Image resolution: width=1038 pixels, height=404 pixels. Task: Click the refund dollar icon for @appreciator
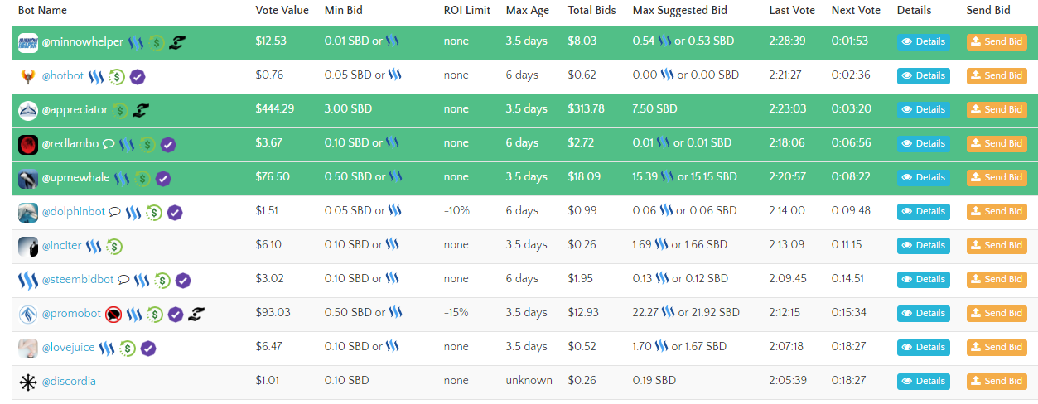119,110
